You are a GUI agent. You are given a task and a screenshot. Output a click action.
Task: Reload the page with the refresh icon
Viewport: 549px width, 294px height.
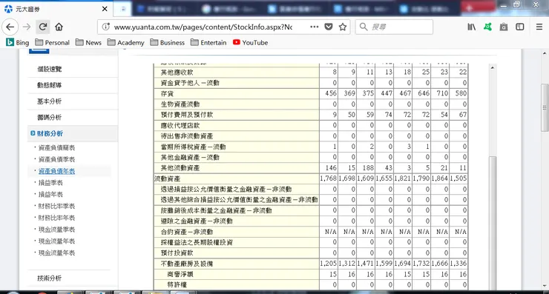(x=43, y=27)
